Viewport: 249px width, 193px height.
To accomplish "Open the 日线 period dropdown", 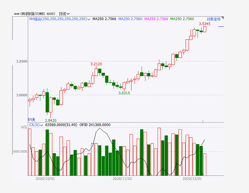I will pyautogui.click(x=64, y=14).
